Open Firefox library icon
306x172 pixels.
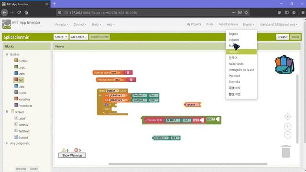pos(279,13)
